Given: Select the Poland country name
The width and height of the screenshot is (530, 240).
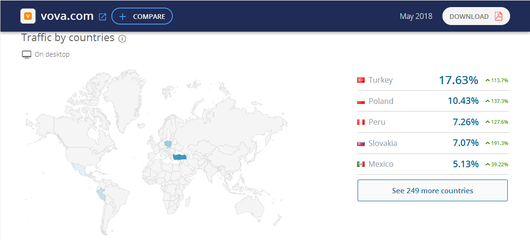Looking at the screenshot, I should (381, 101).
